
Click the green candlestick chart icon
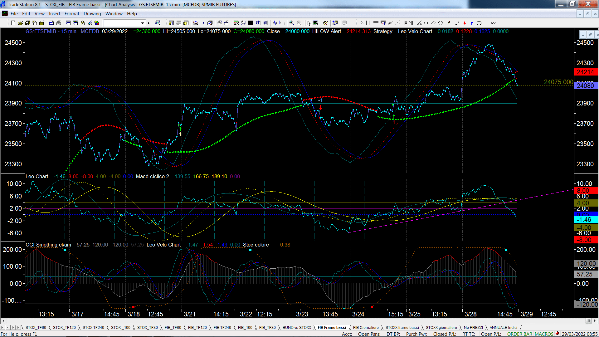pos(250,23)
